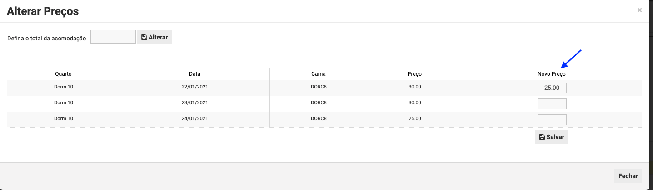Select the 24/01/2021 date cell
The width and height of the screenshot is (653, 190).
coord(194,118)
